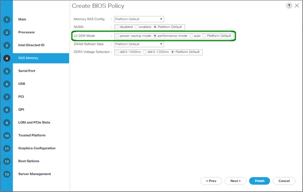Screen dimensions: 303x192
Task: Open the DRAM Refresh Rate dropdown
Action: (139, 44)
